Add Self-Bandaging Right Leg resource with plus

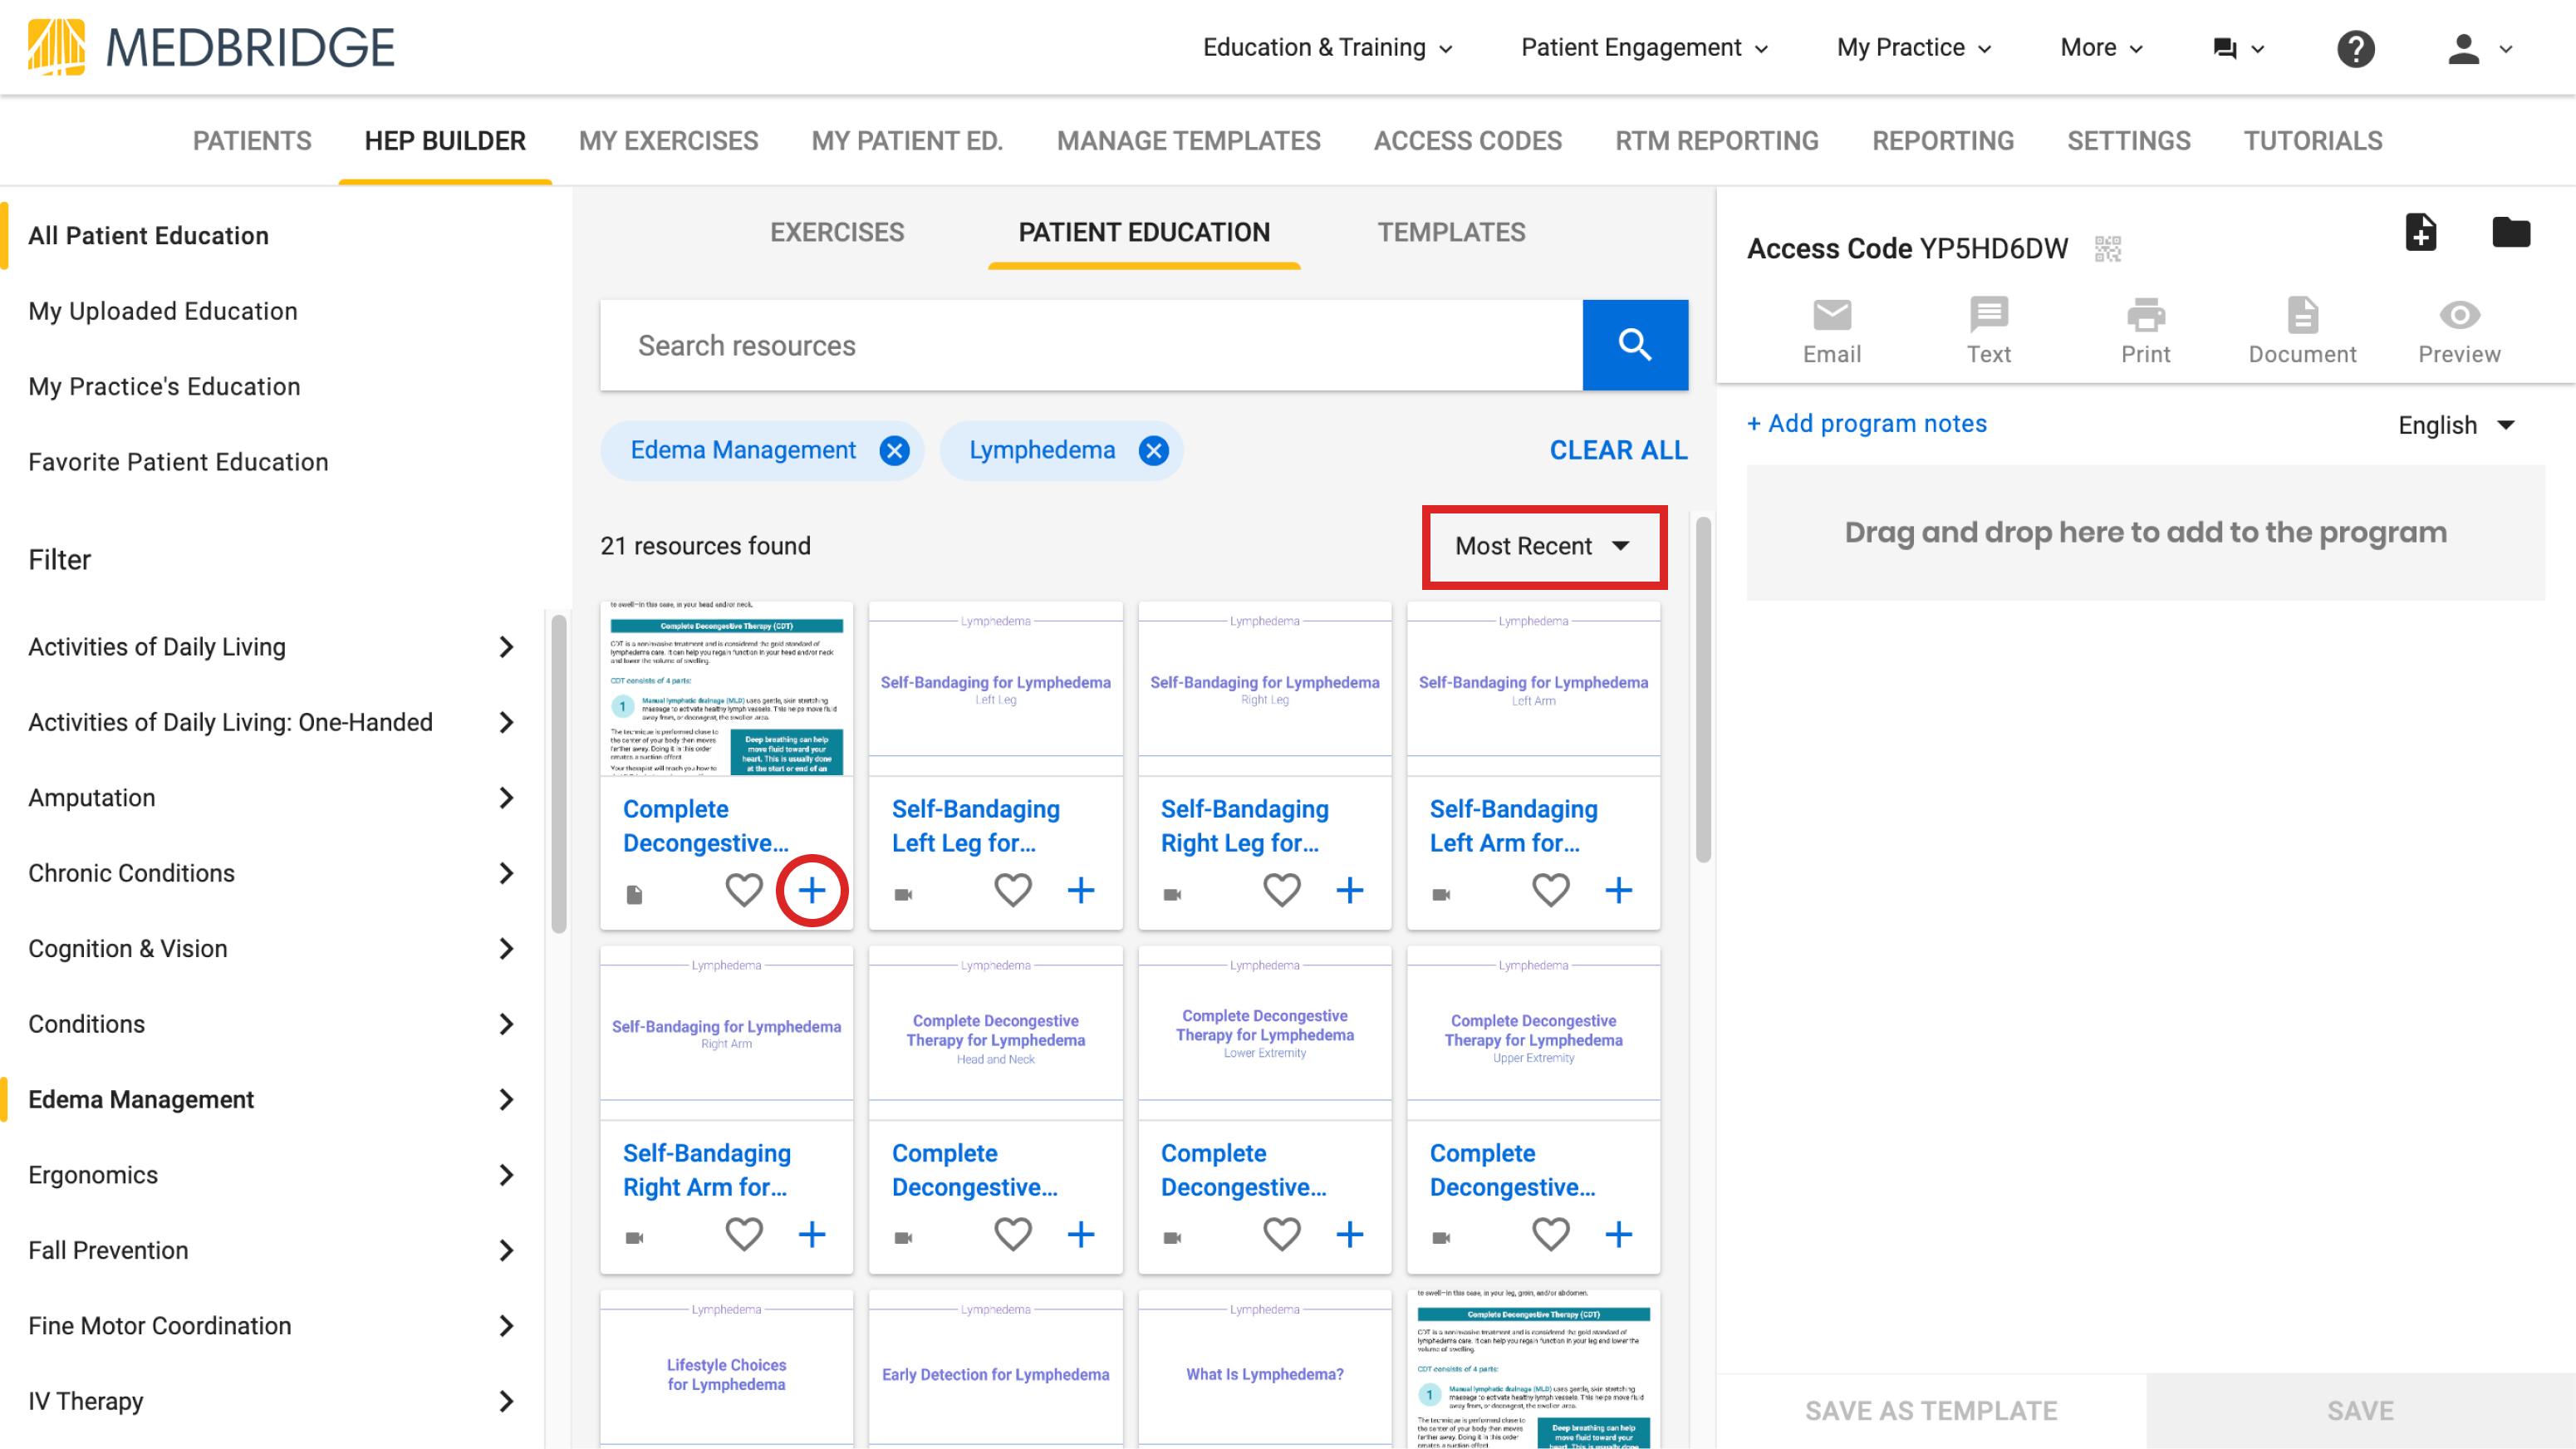click(1350, 890)
